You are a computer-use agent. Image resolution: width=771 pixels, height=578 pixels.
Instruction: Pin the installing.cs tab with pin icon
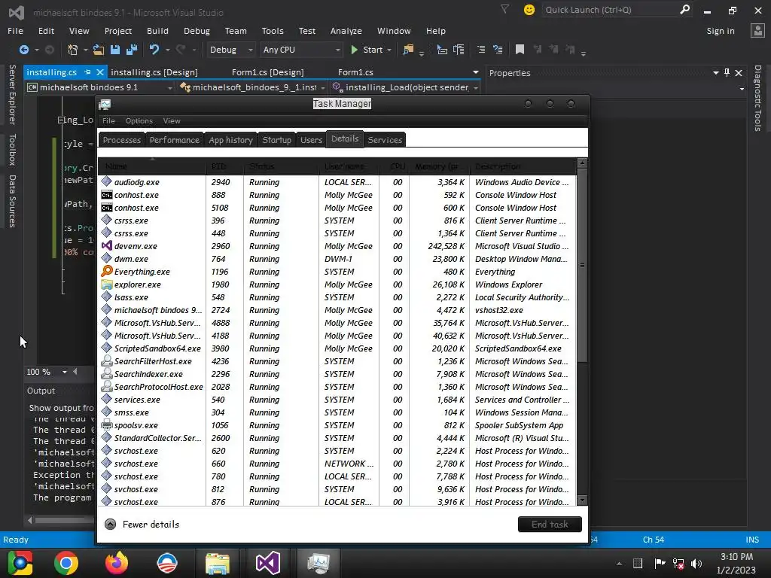(x=87, y=72)
